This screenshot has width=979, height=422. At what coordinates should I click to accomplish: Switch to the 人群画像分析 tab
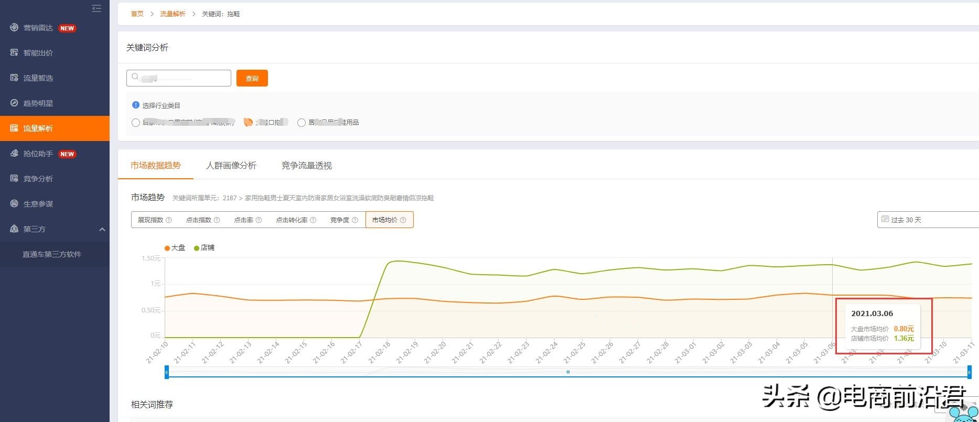[x=231, y=166]
